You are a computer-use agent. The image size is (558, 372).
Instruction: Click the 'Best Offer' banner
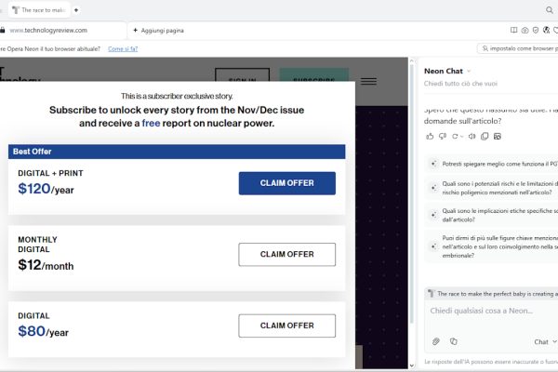(177, 152)
